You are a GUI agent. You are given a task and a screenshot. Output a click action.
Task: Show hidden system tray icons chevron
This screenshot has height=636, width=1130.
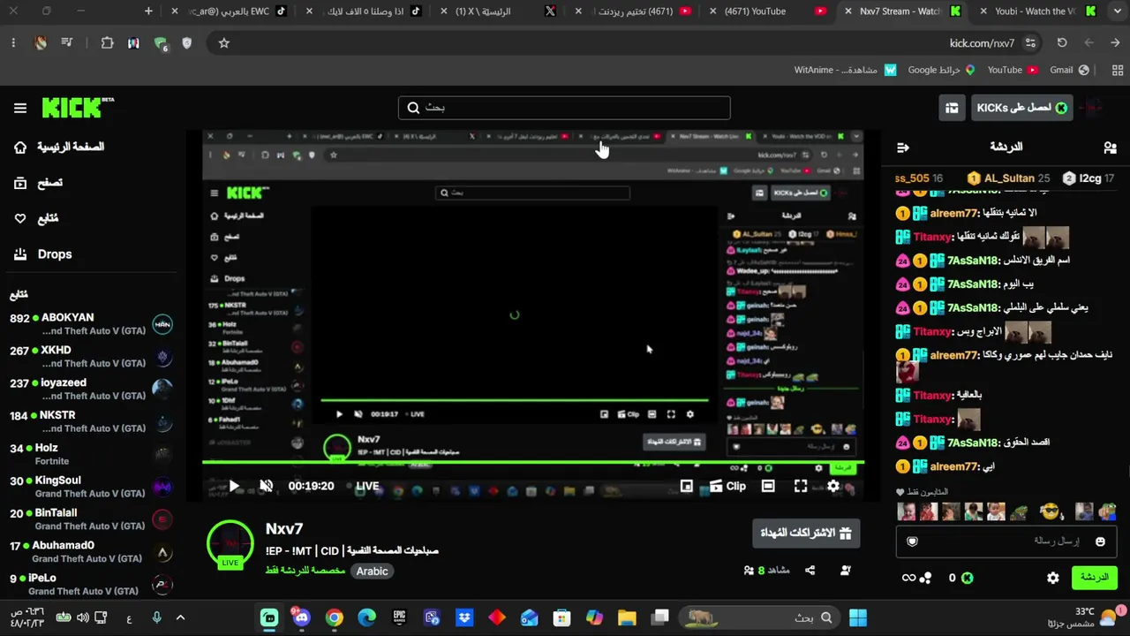(180, 617)
